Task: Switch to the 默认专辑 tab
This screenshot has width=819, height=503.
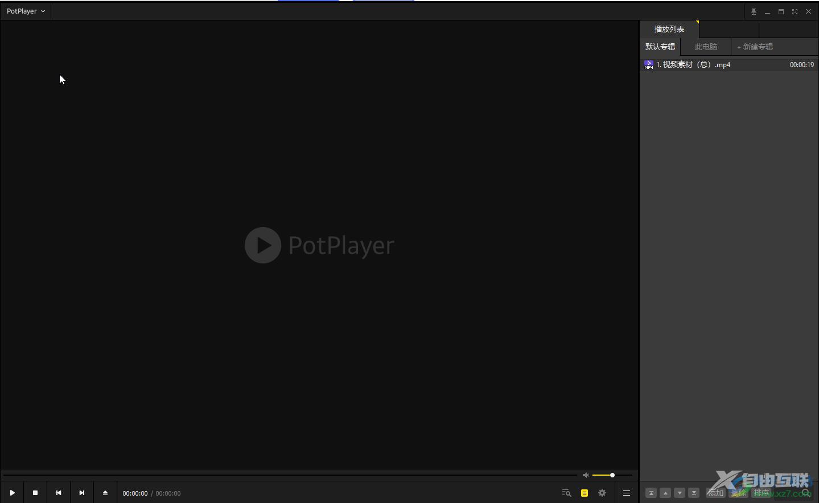Action: point(660,47)
